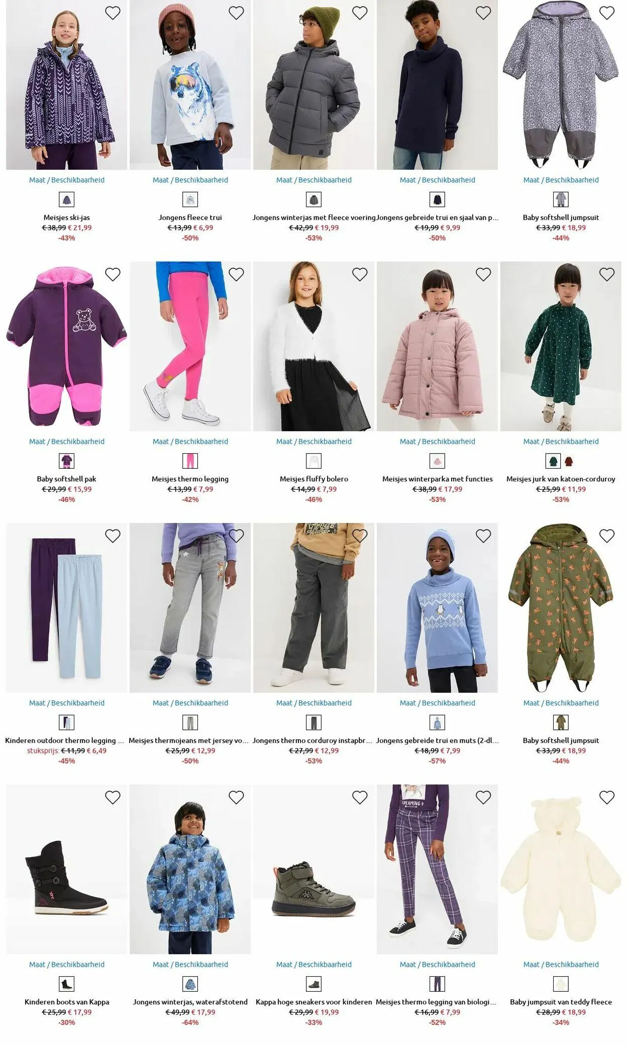Image resolution: width=628 pixels, height=1046 pixels.
Task: Click heart on Baby softshell pak
Action: 113,274
